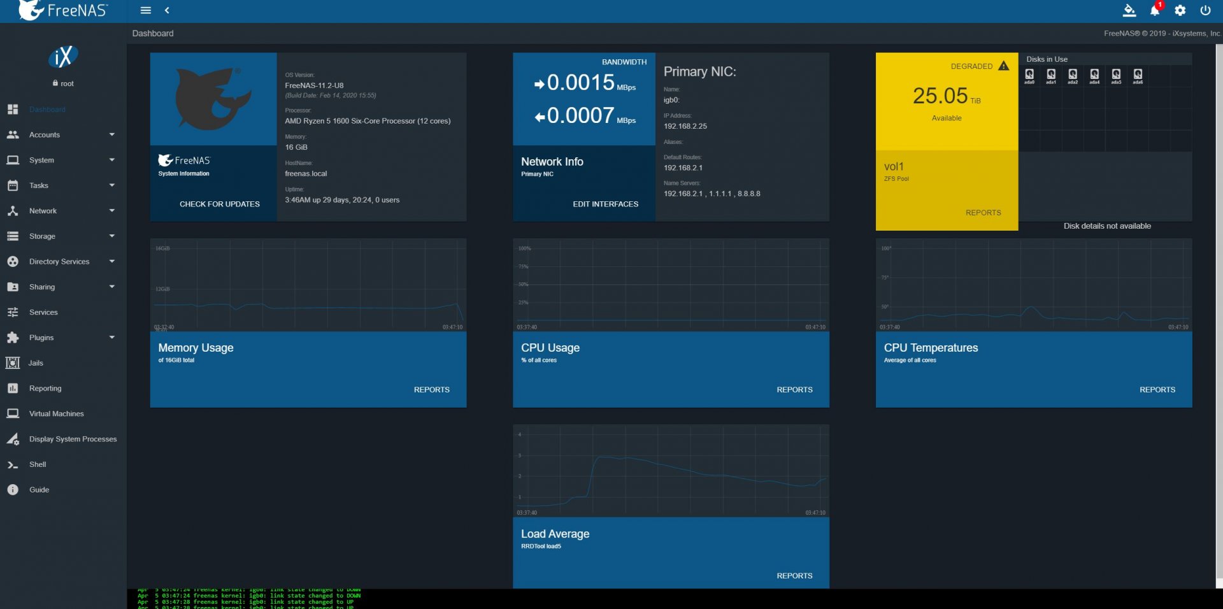The width and height of the screenshot is (1223, 609).
Task: Click the 'vol1' pool name
Action: [x=894, y=166]
